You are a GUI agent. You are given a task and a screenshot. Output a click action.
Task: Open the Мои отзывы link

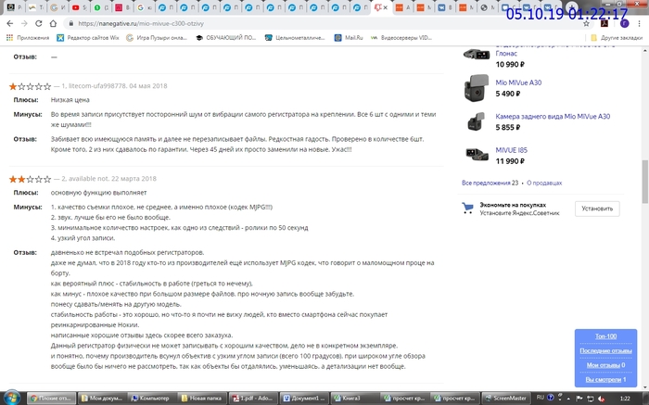(603, 365)
